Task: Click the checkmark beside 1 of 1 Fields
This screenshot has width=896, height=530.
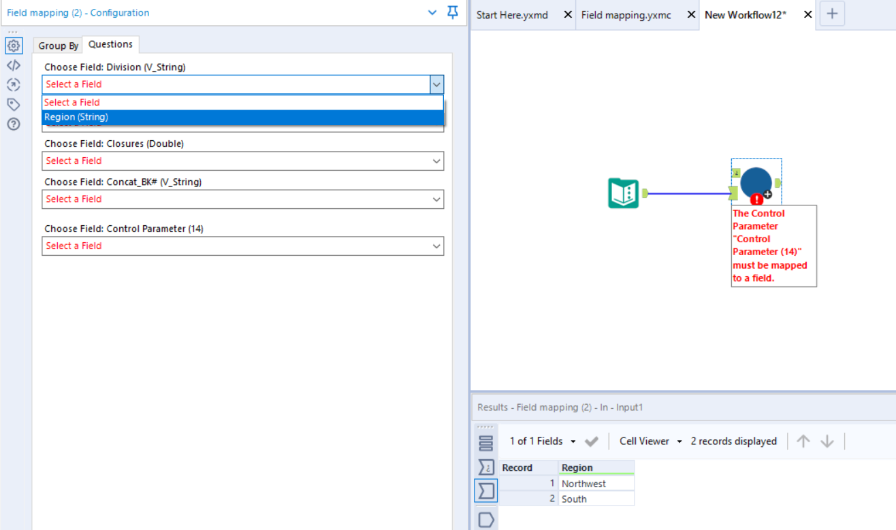Action: (591, 441)
